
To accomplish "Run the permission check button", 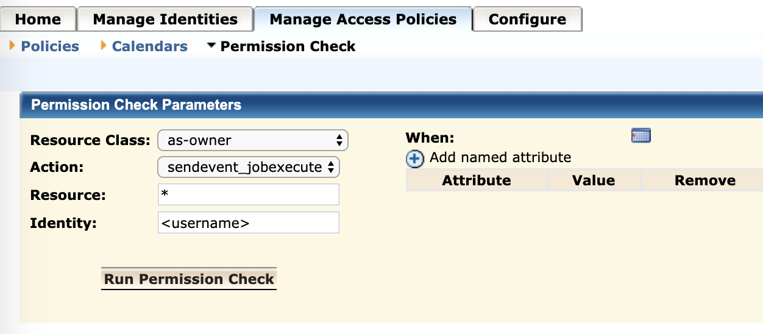I will (x=189, y=279).
